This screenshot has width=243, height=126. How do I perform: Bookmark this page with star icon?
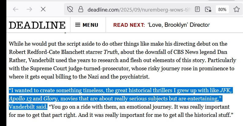tap(236, 9)
